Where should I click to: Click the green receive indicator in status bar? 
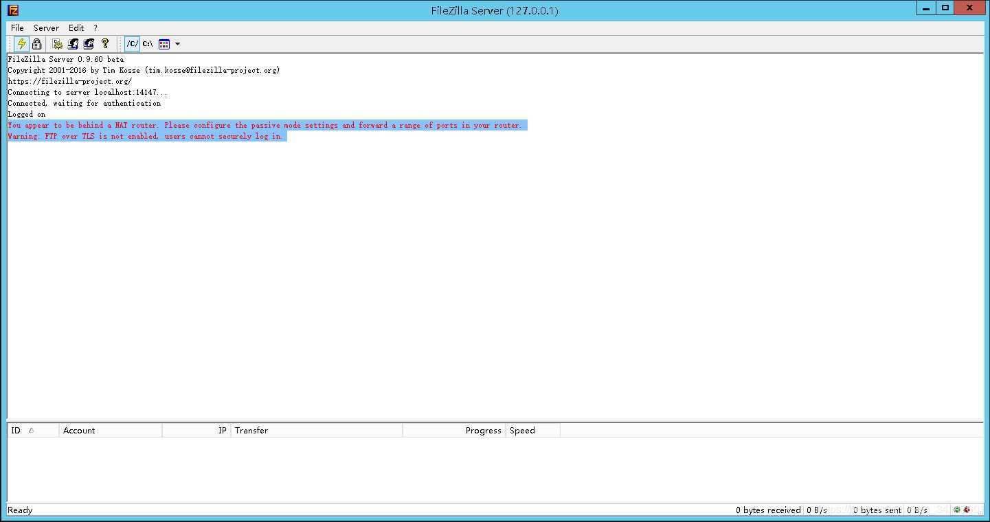[x=956, y=510]
